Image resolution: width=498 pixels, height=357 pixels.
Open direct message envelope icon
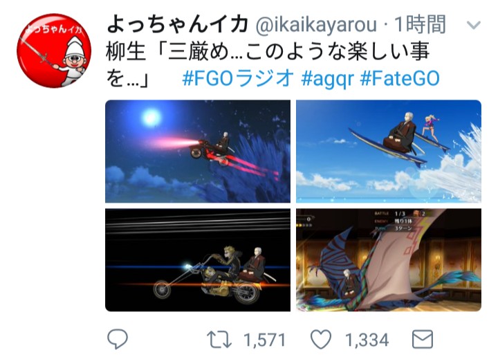tap(423, 339)
